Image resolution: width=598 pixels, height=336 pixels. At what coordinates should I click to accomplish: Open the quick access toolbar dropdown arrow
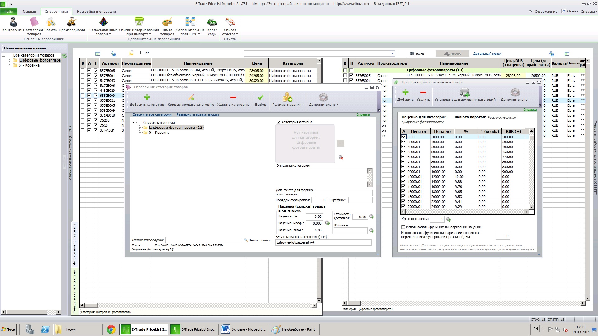click(11, 4)
